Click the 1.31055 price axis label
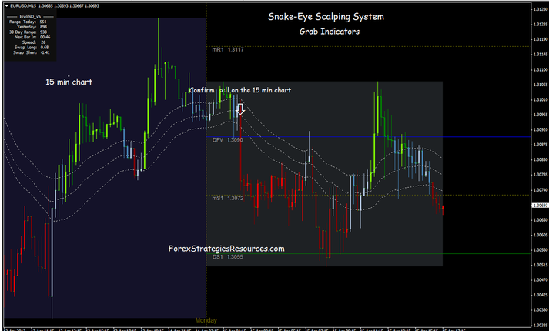Screen dimensions: 549x331 [x=541, y=85]
